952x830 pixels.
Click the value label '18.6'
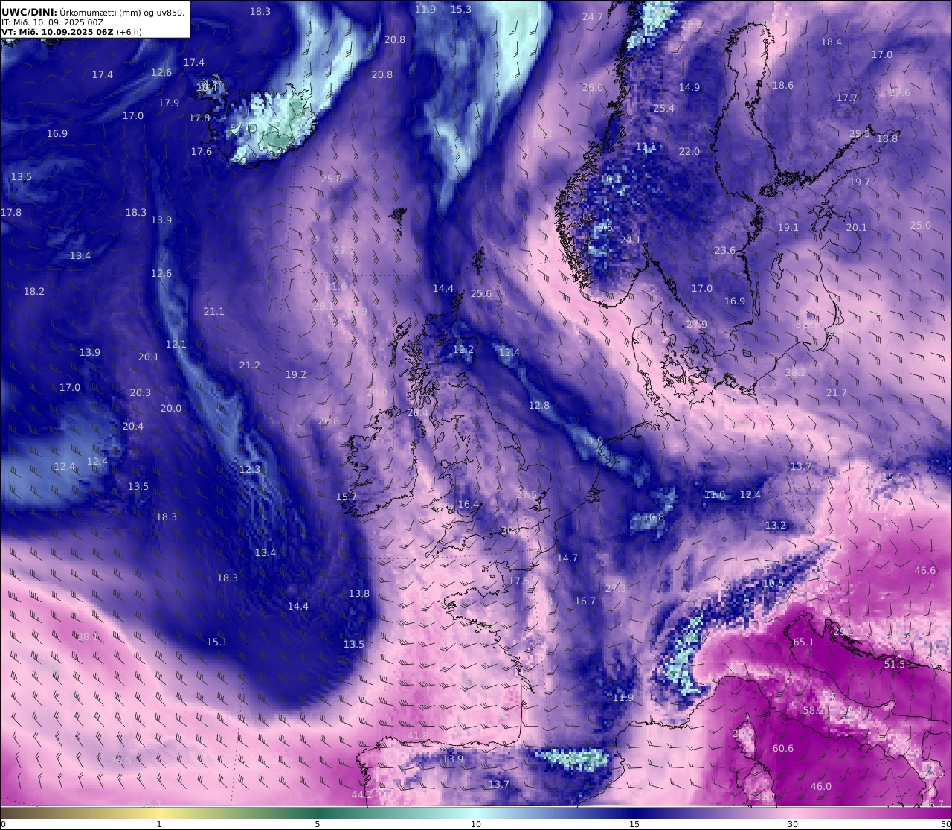point(783,85)
